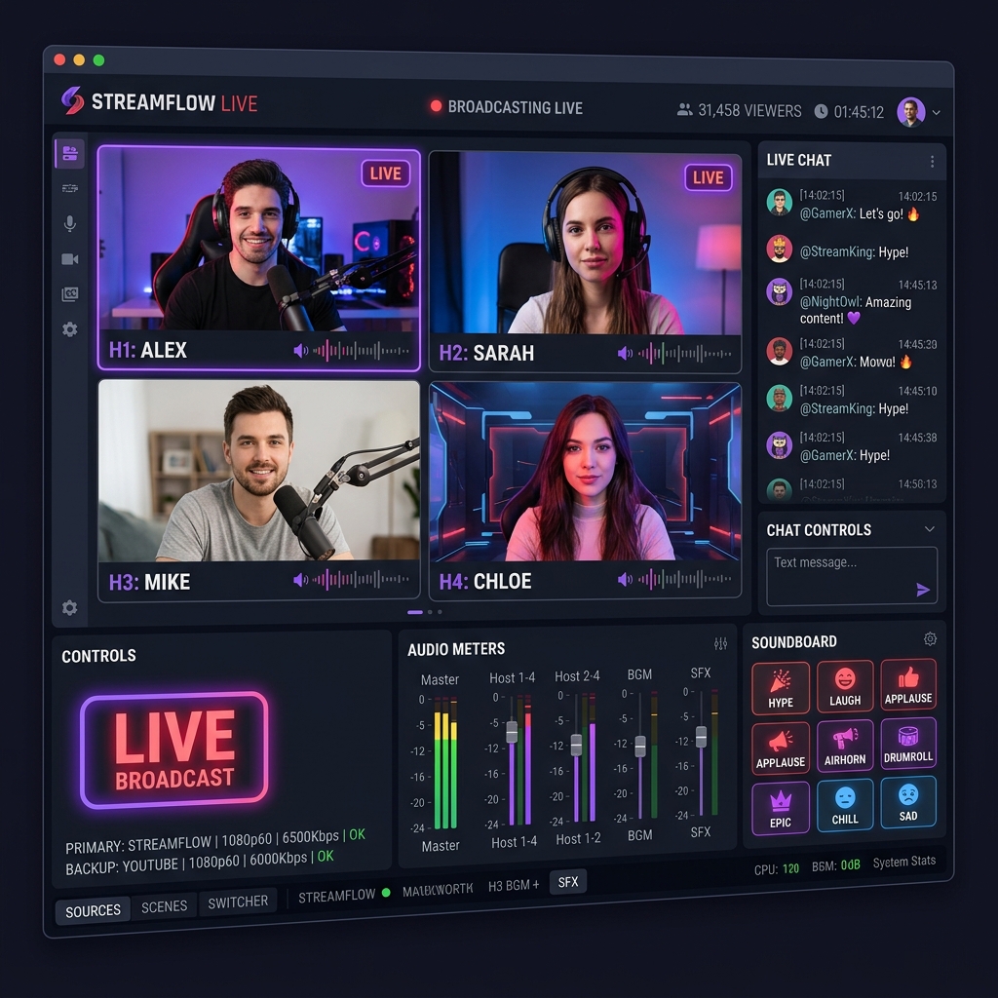
Task: Open closed captions icon in sidebar
Action: [x=70, y=294]
